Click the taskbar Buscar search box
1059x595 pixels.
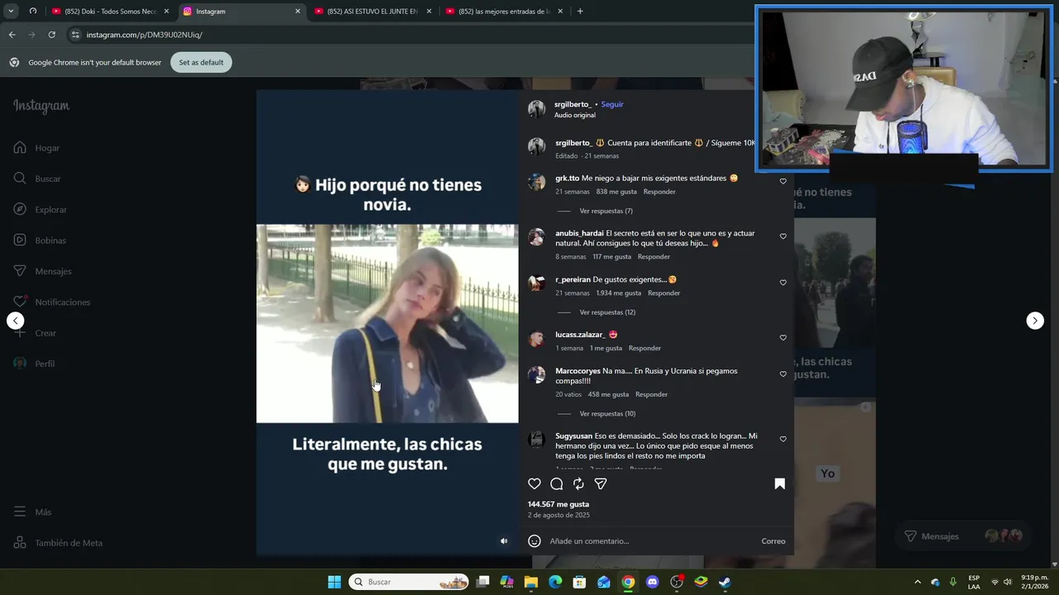(x=409, y=582)
